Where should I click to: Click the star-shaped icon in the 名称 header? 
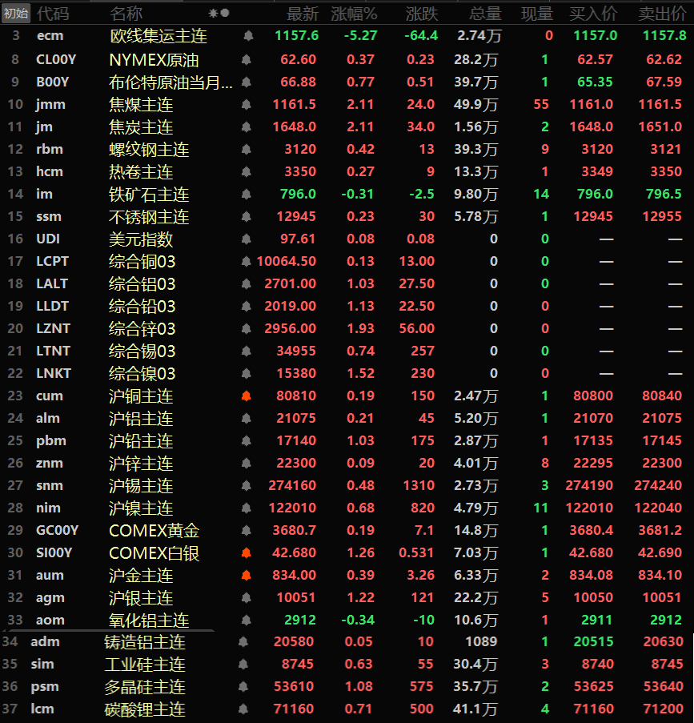point(213,13)
